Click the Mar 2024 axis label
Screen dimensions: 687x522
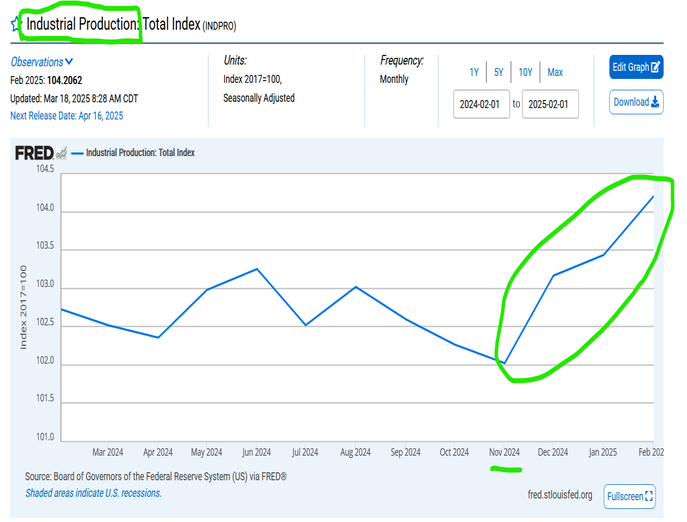coord(108,452)
